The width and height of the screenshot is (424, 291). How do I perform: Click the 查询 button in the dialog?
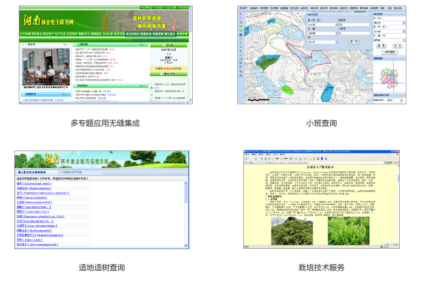pyautogui.click(x=354, y=42)
